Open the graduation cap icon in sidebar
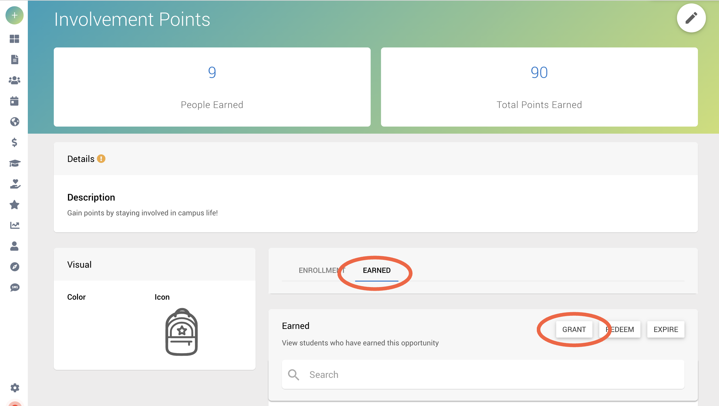The height and width of the screenshot is (406, 719). [14, 163]
